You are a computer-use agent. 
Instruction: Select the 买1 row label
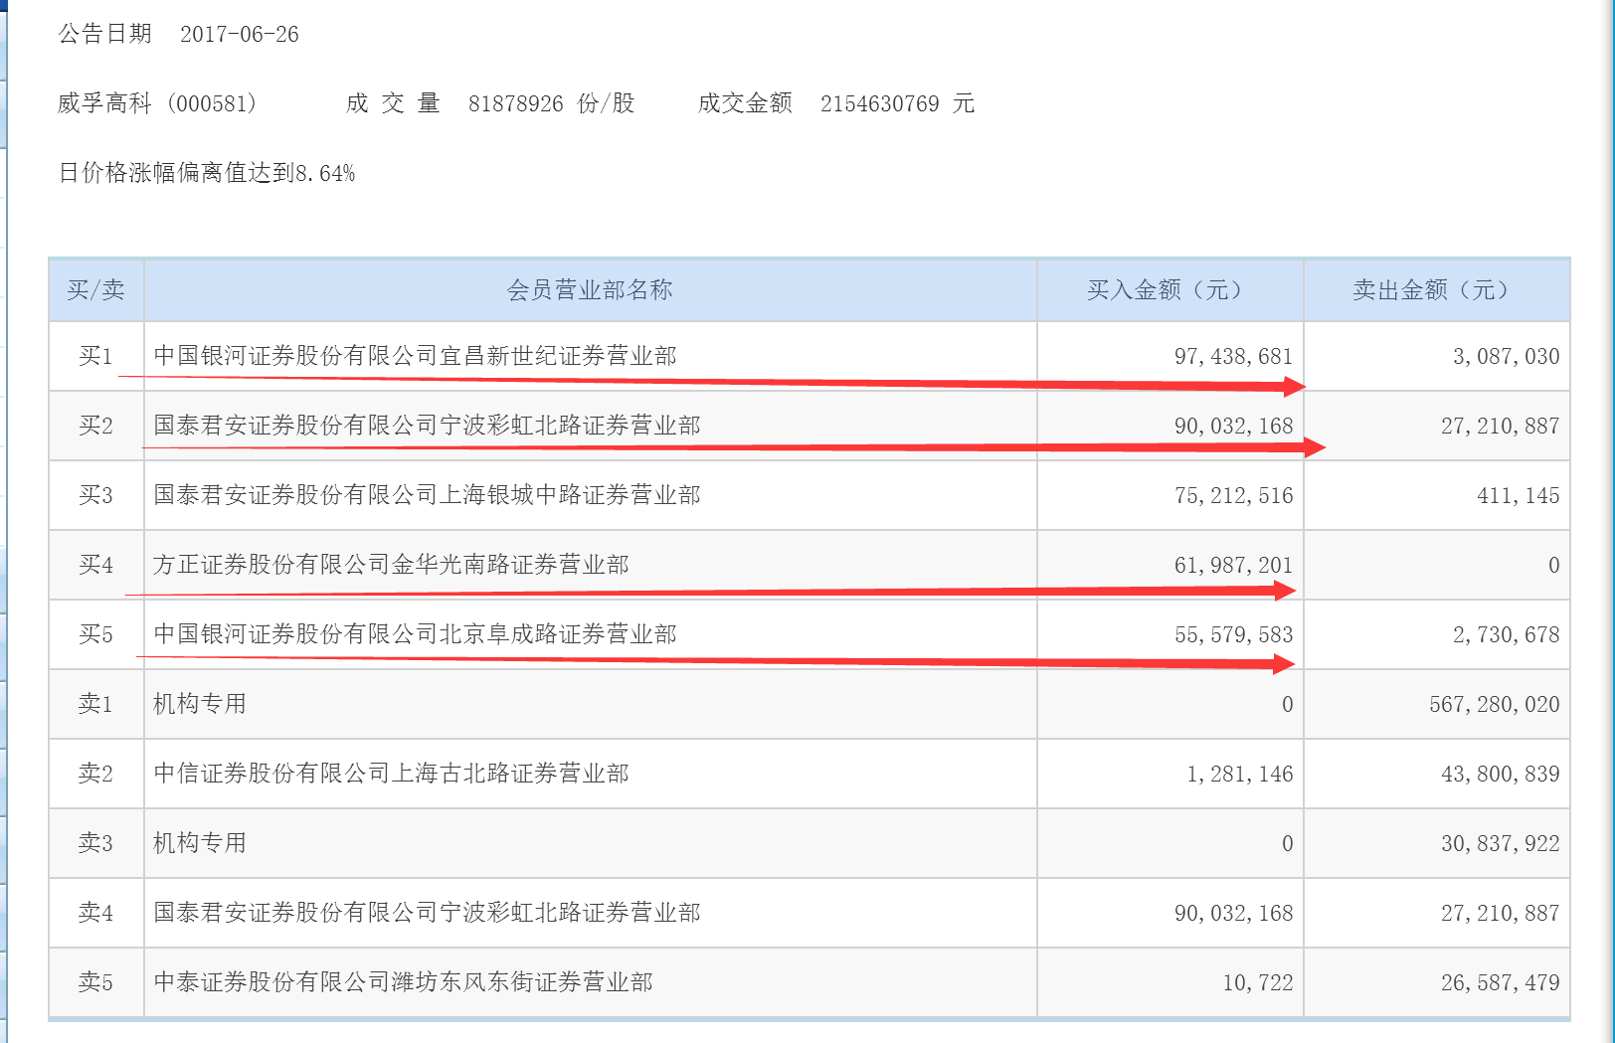[x=96, y=356]
